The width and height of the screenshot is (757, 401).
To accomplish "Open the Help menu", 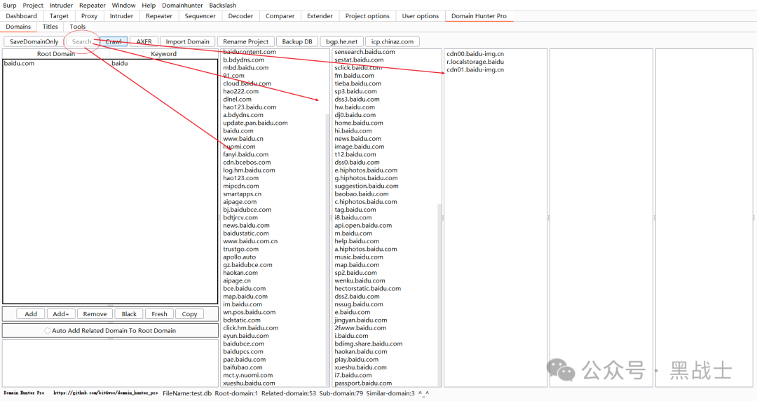I will click(149, 6).
